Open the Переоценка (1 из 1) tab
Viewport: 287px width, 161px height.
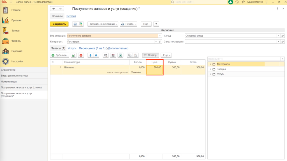92,48
